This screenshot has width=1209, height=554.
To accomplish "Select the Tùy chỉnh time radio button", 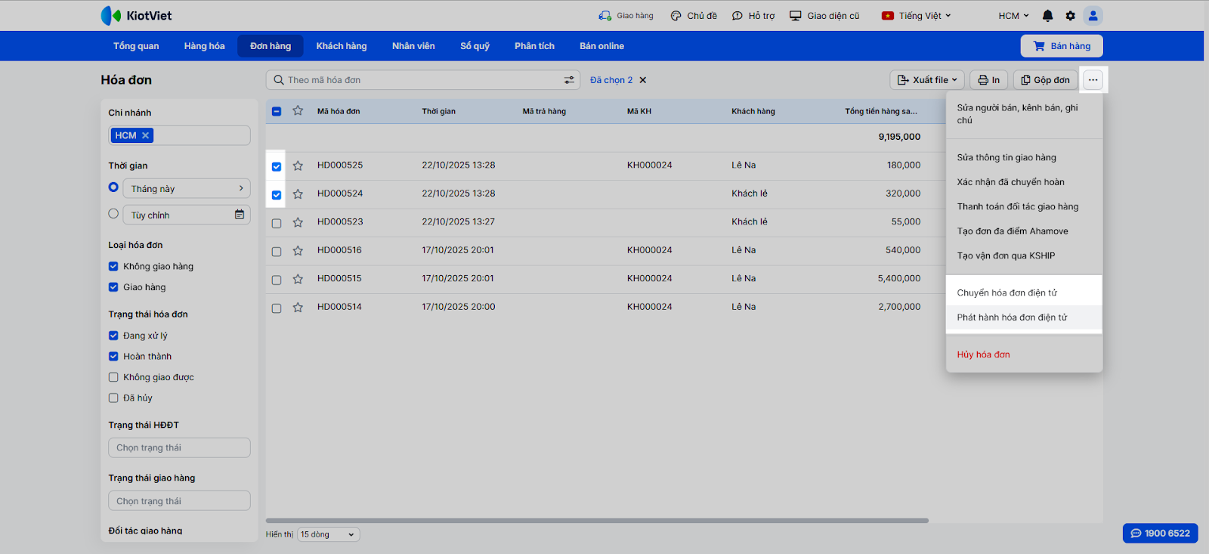I will [113, 214].
